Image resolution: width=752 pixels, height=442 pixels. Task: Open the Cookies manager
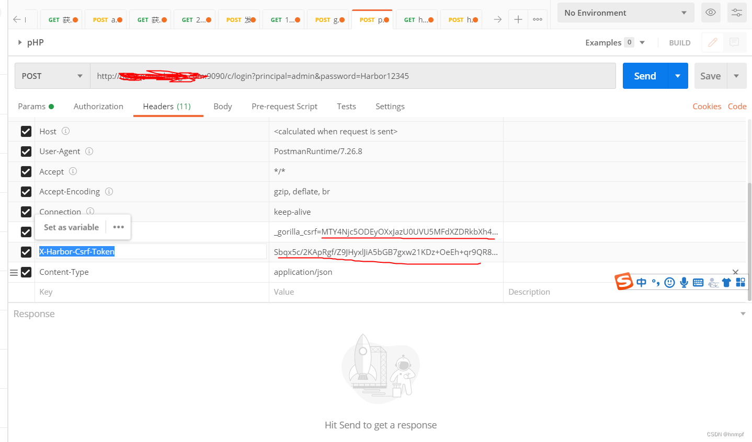[707, 106]
